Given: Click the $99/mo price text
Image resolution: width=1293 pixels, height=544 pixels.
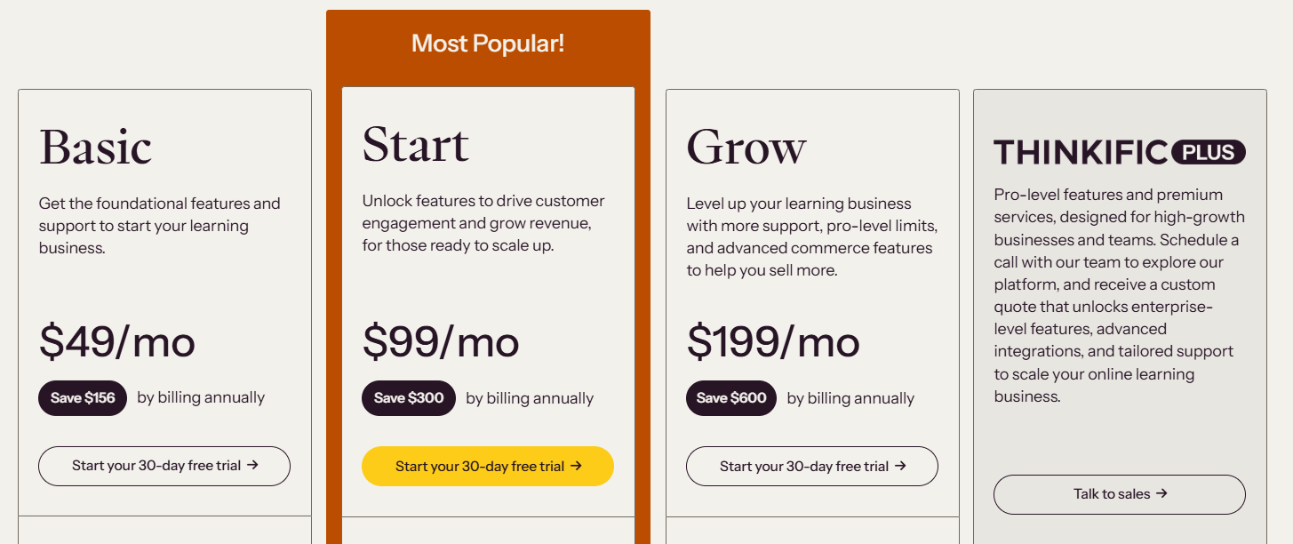Looking at the screenshot, I should click(443, 341).
